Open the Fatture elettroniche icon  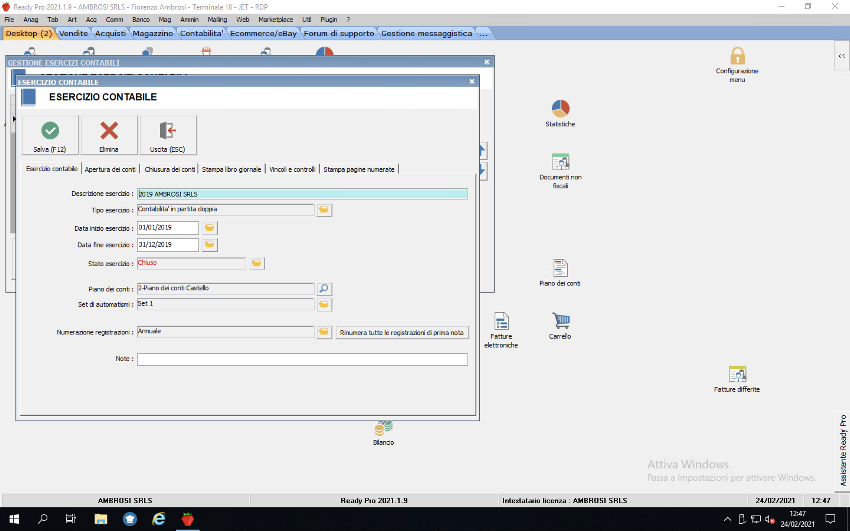(x=501, y=330)
